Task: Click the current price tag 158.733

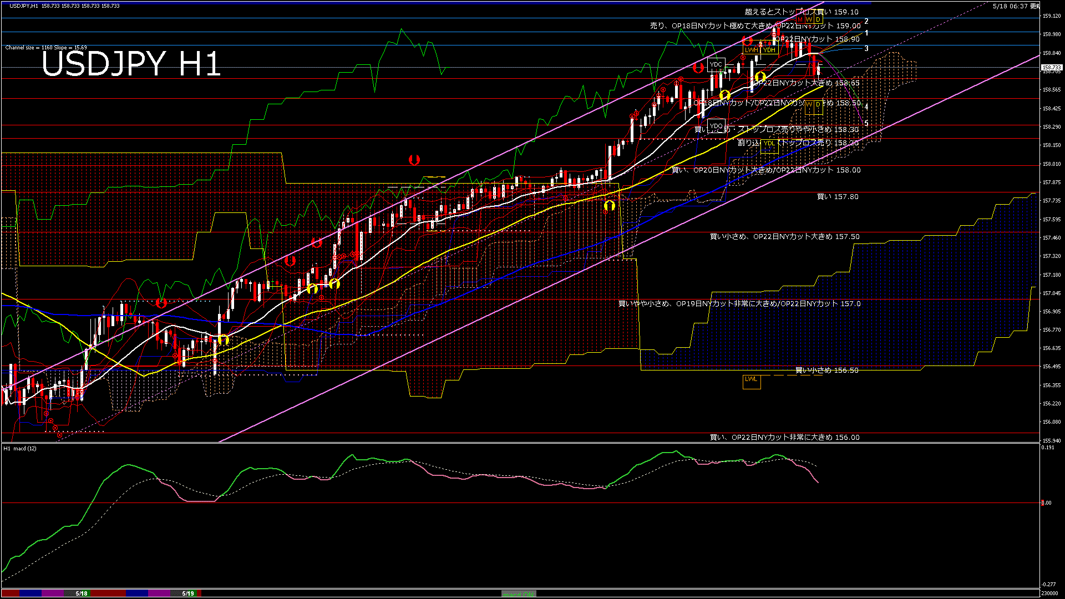Action: point(1052,68)
